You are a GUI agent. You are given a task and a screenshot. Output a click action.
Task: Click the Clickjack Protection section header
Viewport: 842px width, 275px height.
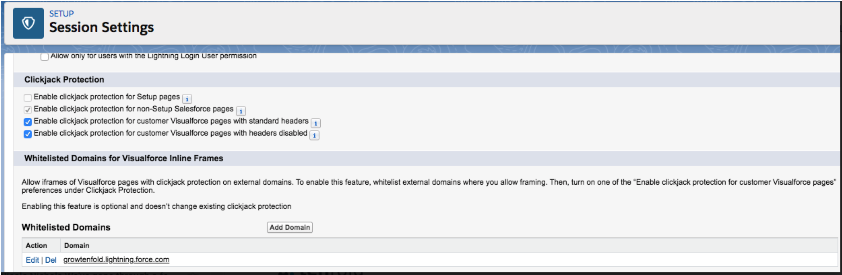point(64,80)
